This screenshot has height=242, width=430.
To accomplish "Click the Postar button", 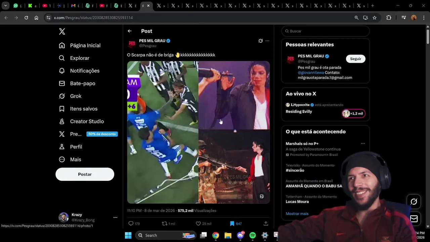I will 85,174.
